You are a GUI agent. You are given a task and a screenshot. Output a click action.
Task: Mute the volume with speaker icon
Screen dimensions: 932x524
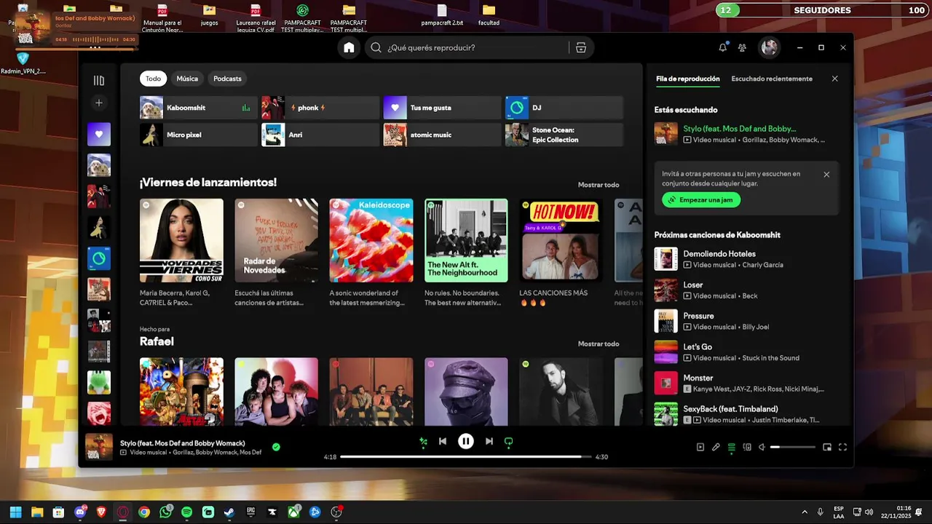point(762,448)
